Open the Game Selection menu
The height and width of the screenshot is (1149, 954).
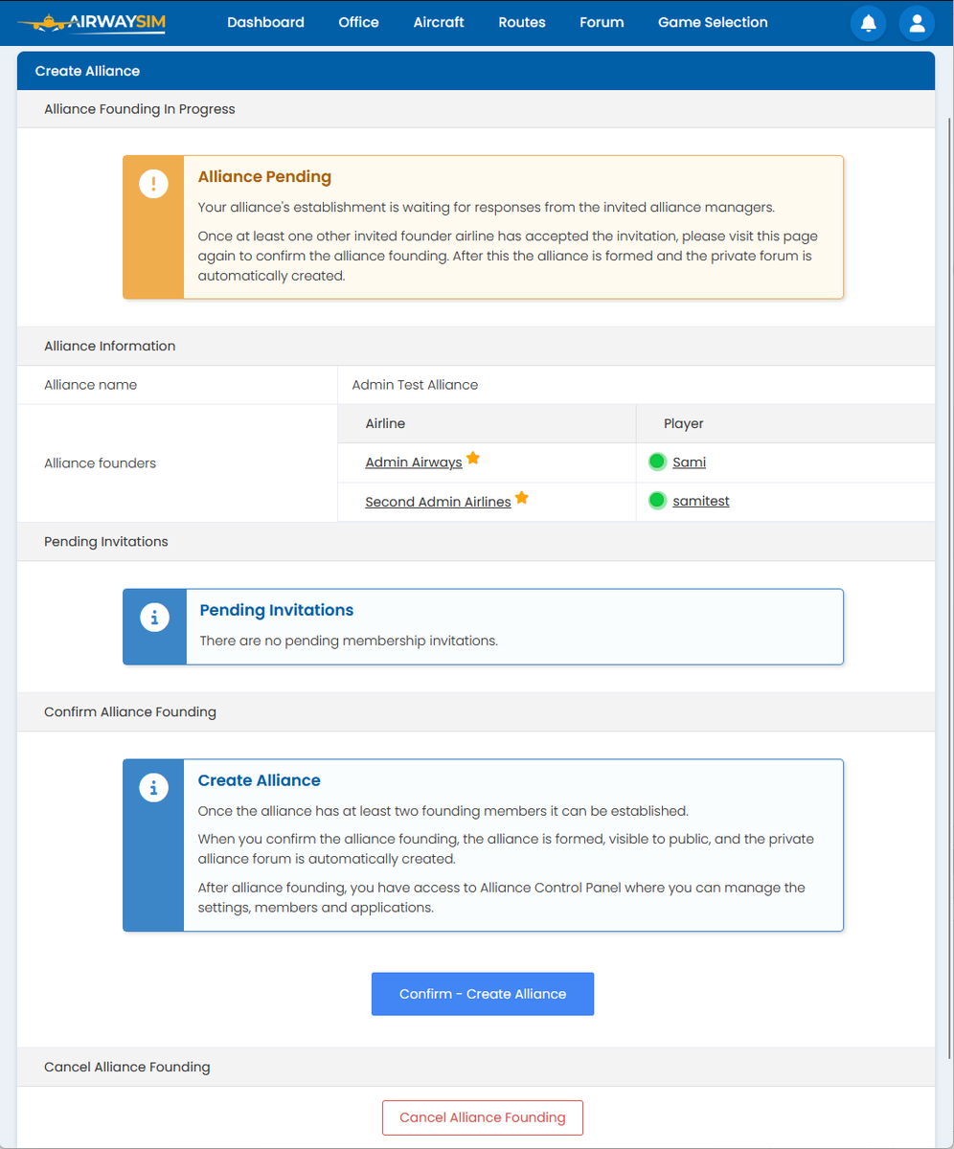click(713, 22)
